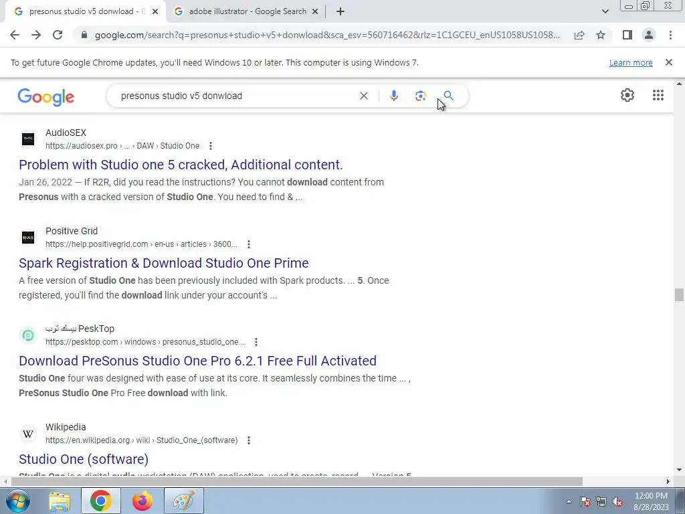
Task: Open more options for PeskTop result
Action: point(256,342)
